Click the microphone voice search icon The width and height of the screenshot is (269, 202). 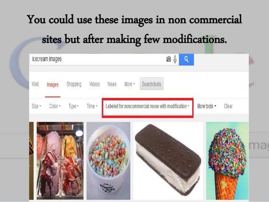pos(175,59)
